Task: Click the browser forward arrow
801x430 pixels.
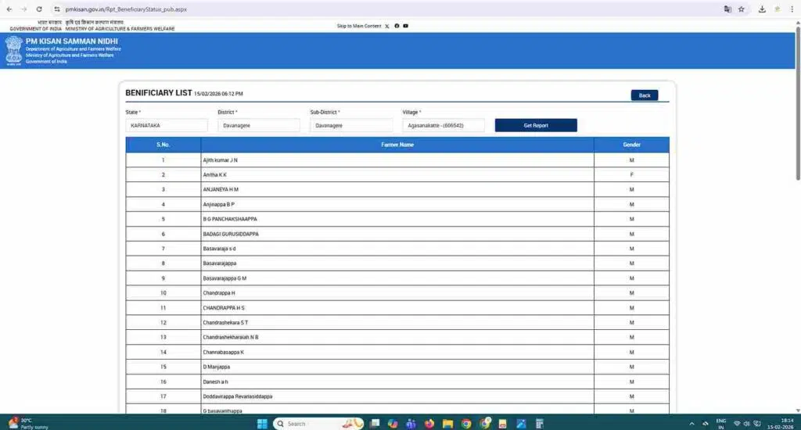Action: (x=23, y=9)
